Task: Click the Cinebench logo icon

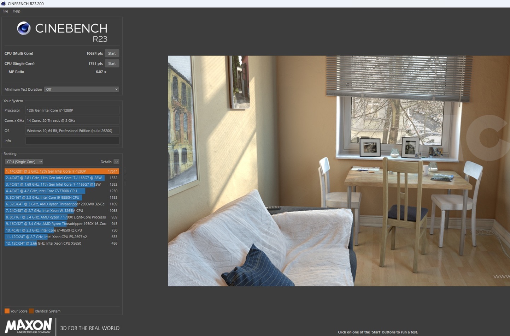Action: 23,28
